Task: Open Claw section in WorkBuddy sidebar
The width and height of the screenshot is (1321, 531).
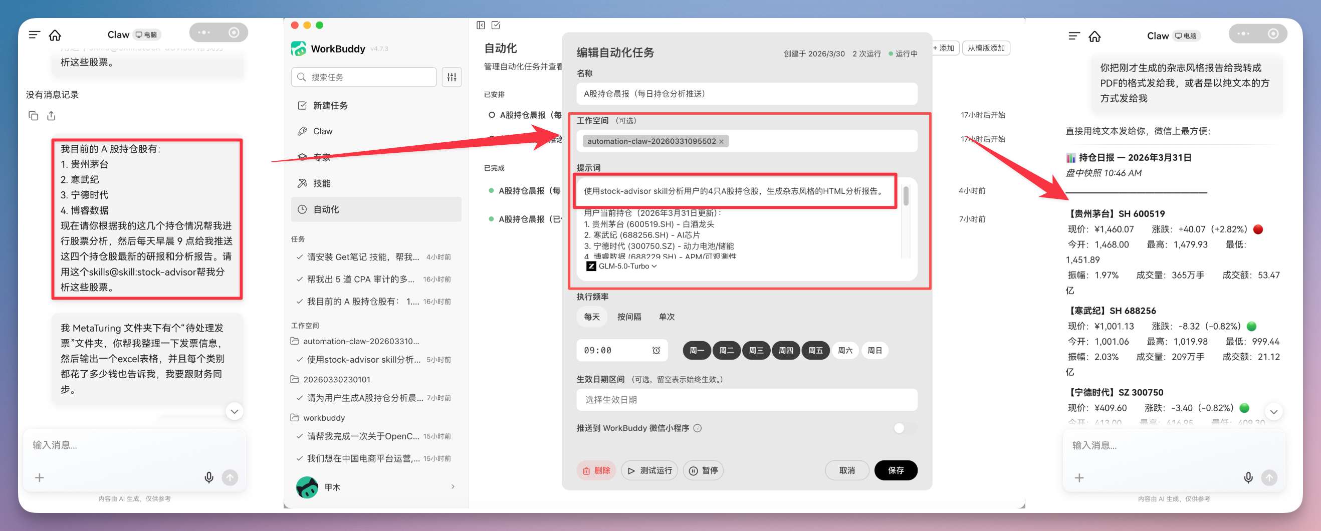Action: click(322, 131)
